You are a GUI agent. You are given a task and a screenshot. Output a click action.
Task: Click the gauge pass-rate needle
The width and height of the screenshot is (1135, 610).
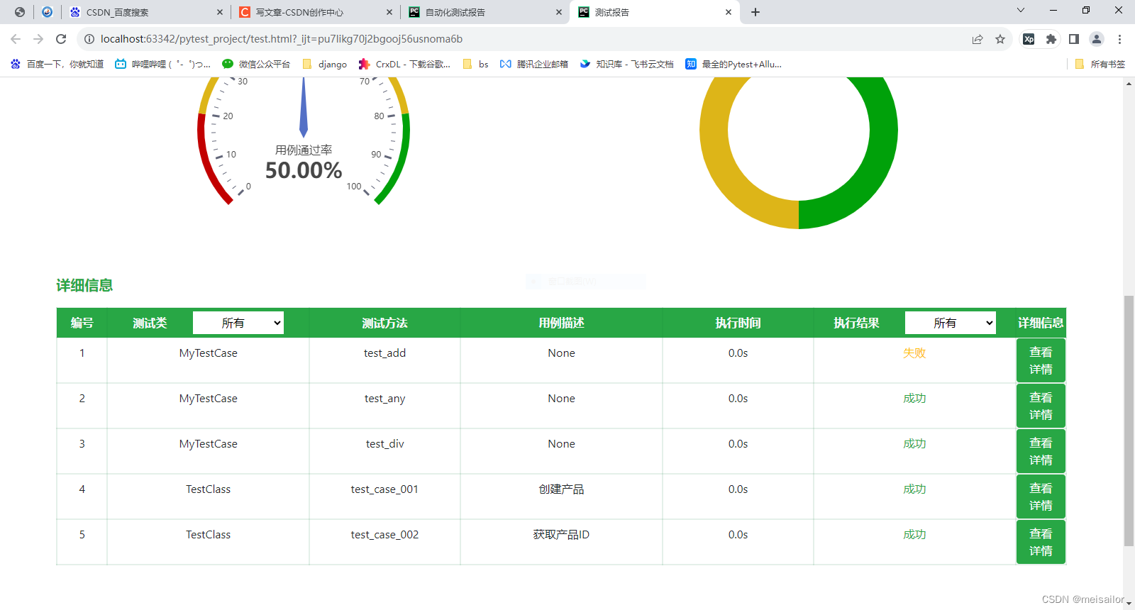point(304,106)
